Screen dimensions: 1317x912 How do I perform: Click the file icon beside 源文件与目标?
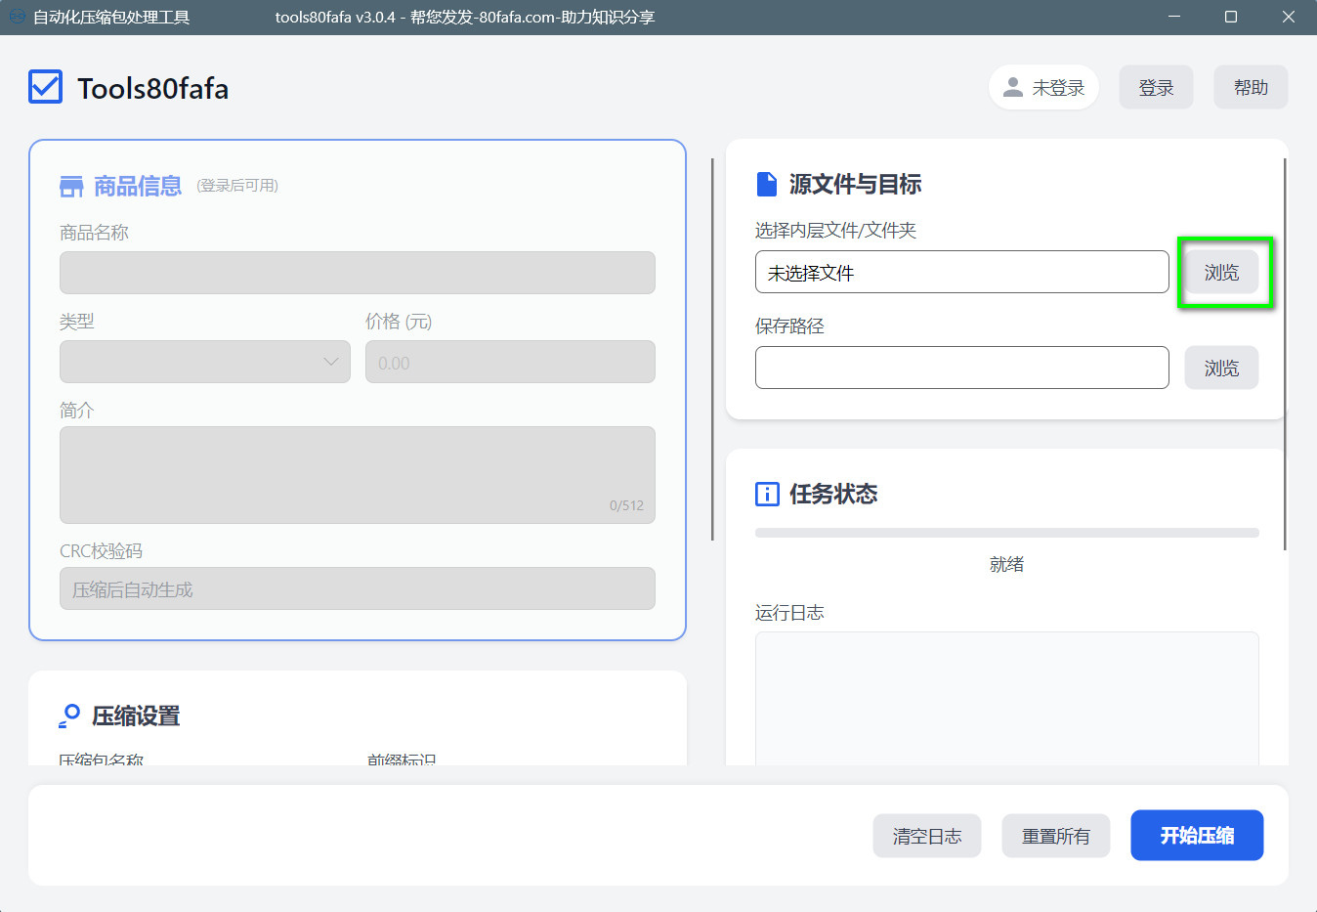(x=767, y=184)
